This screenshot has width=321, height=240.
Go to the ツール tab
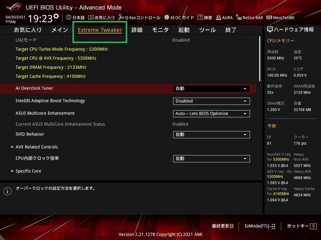tap(208, 30)
